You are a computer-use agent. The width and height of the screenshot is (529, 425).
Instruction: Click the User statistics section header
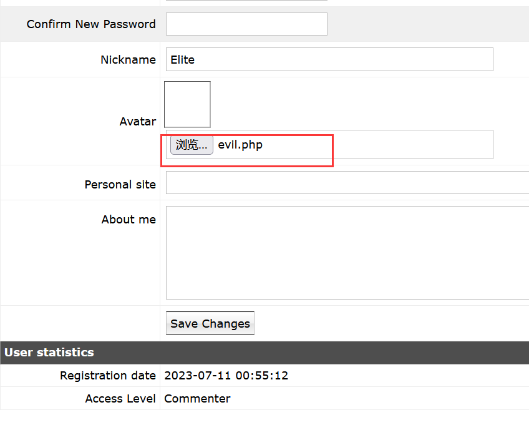49,353
